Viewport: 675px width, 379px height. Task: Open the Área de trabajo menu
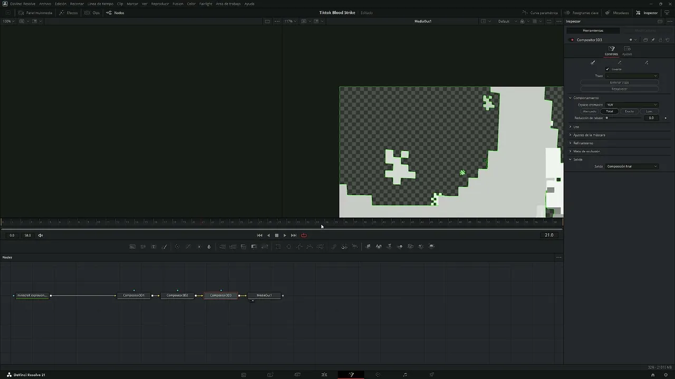(x=228, y=4)
